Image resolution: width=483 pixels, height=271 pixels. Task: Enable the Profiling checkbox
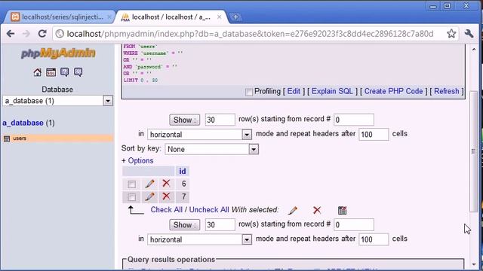coord(249,92)
